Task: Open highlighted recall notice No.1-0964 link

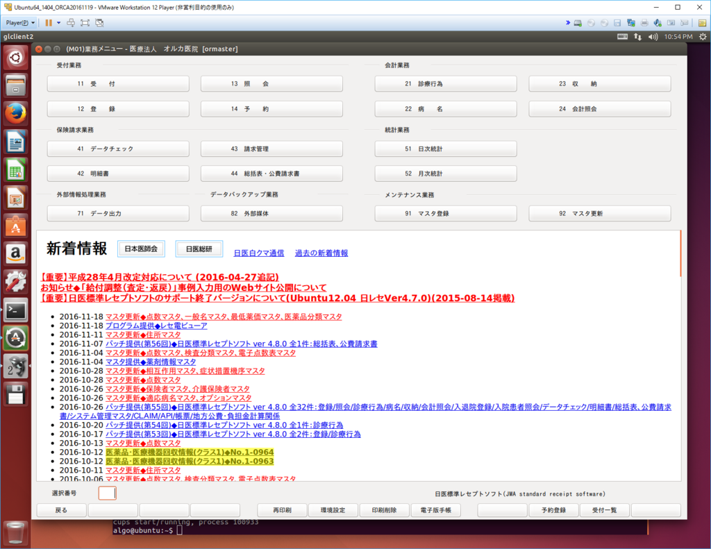Action: (x=190, y=452)
